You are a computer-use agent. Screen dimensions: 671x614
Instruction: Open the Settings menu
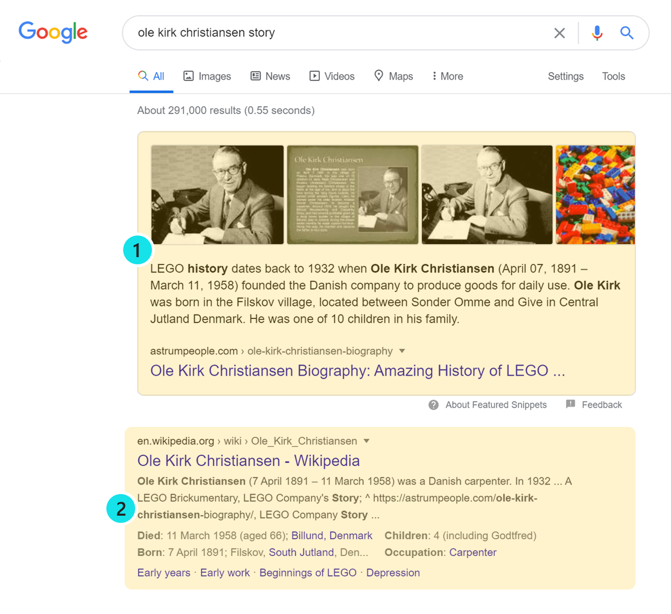[x=566, y=76]
